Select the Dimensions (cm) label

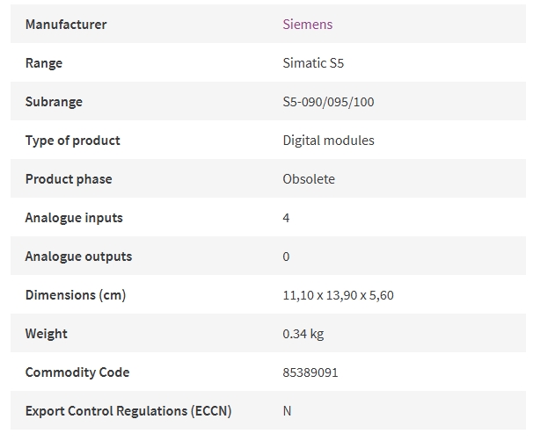coord(76,295)
